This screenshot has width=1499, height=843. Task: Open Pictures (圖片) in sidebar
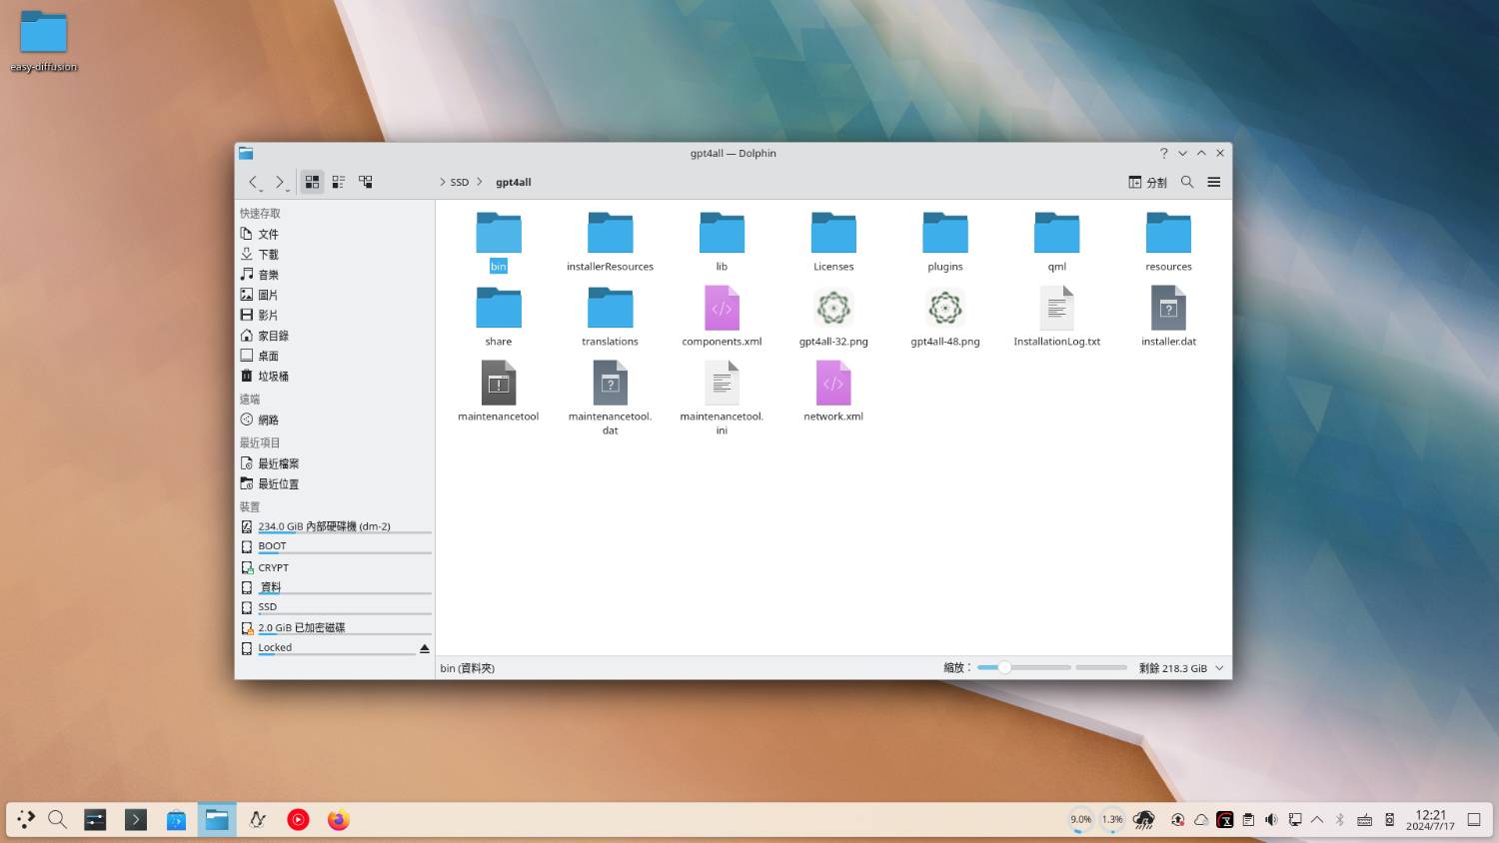pyautogui.click(x=335, y=295)
